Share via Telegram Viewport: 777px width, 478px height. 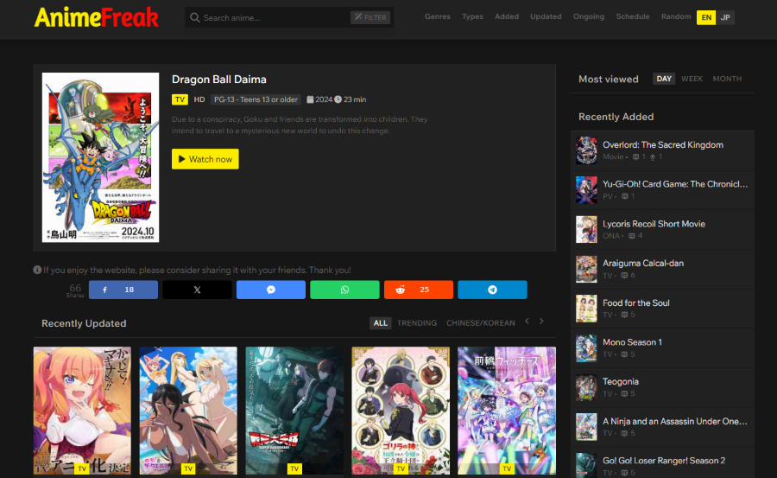493,290
